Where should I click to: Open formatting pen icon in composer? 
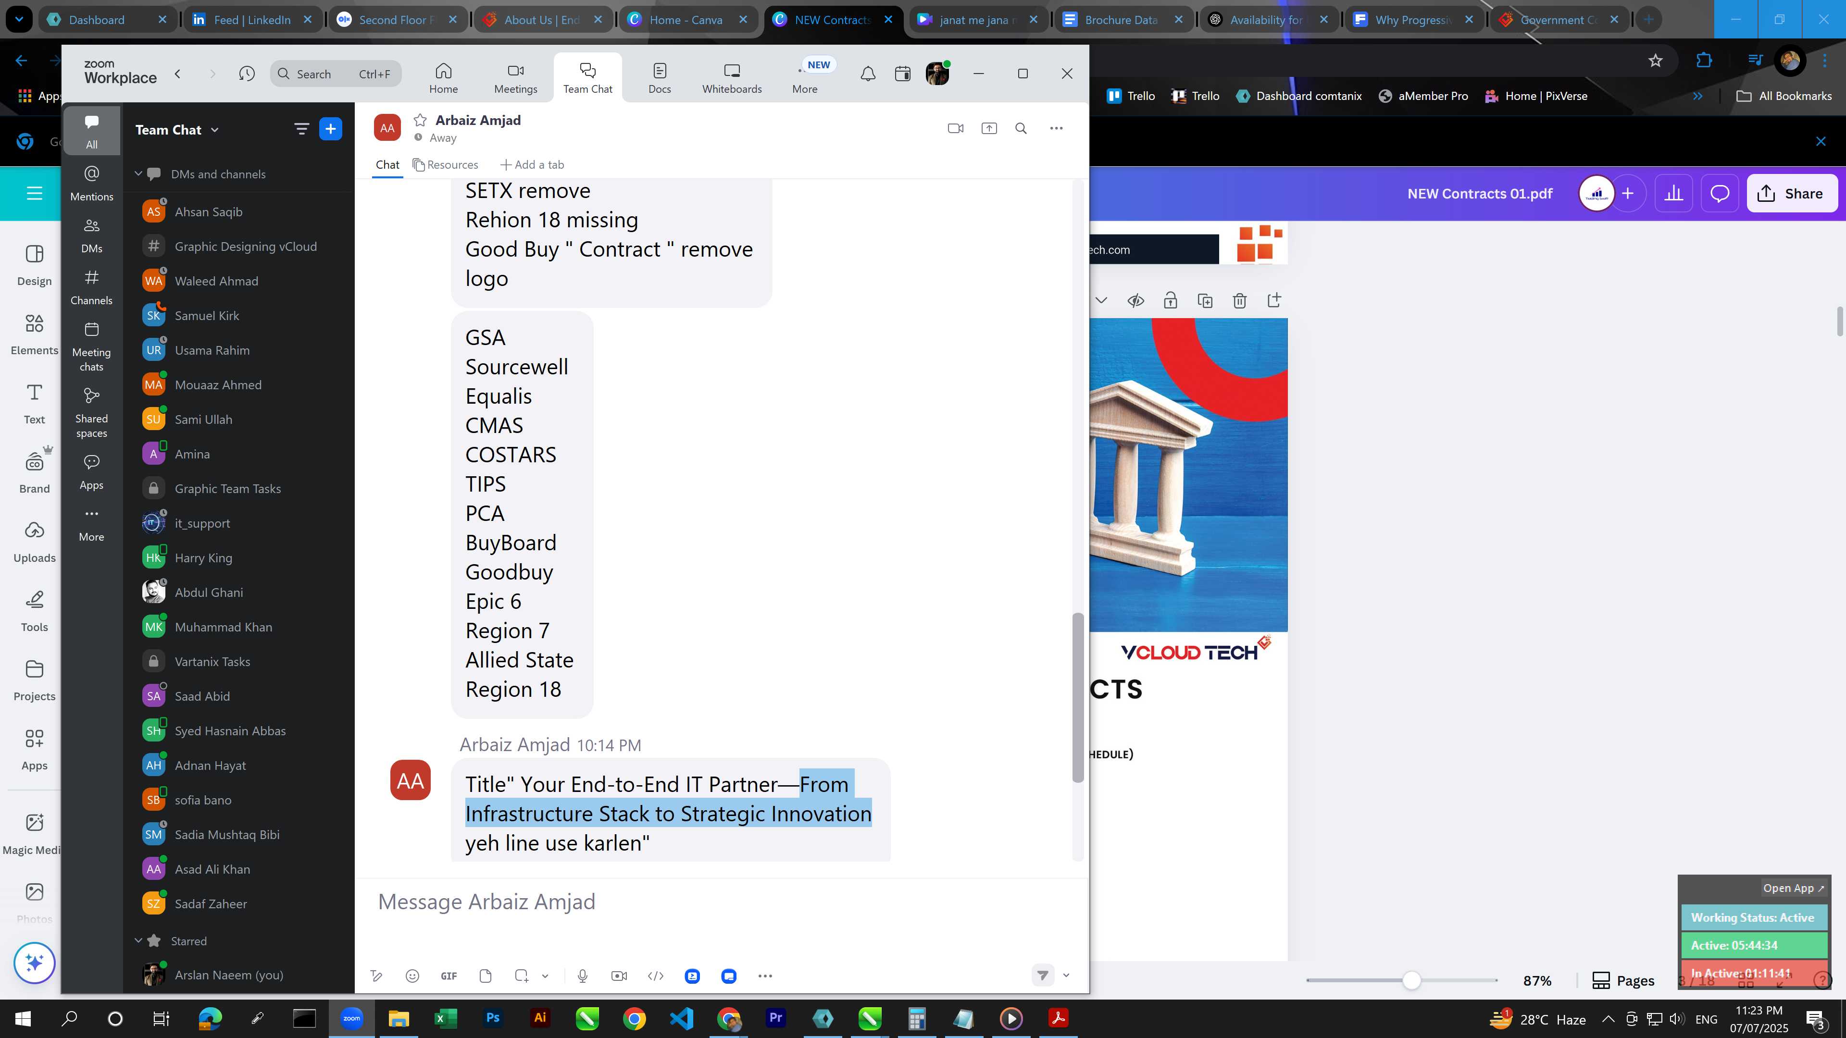click(x=376, y=976)
